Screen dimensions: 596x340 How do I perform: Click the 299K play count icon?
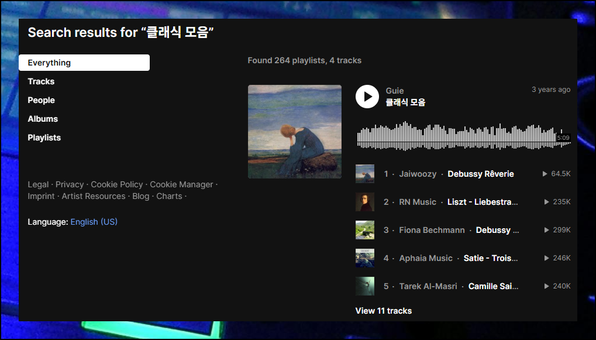pos(547,230)
